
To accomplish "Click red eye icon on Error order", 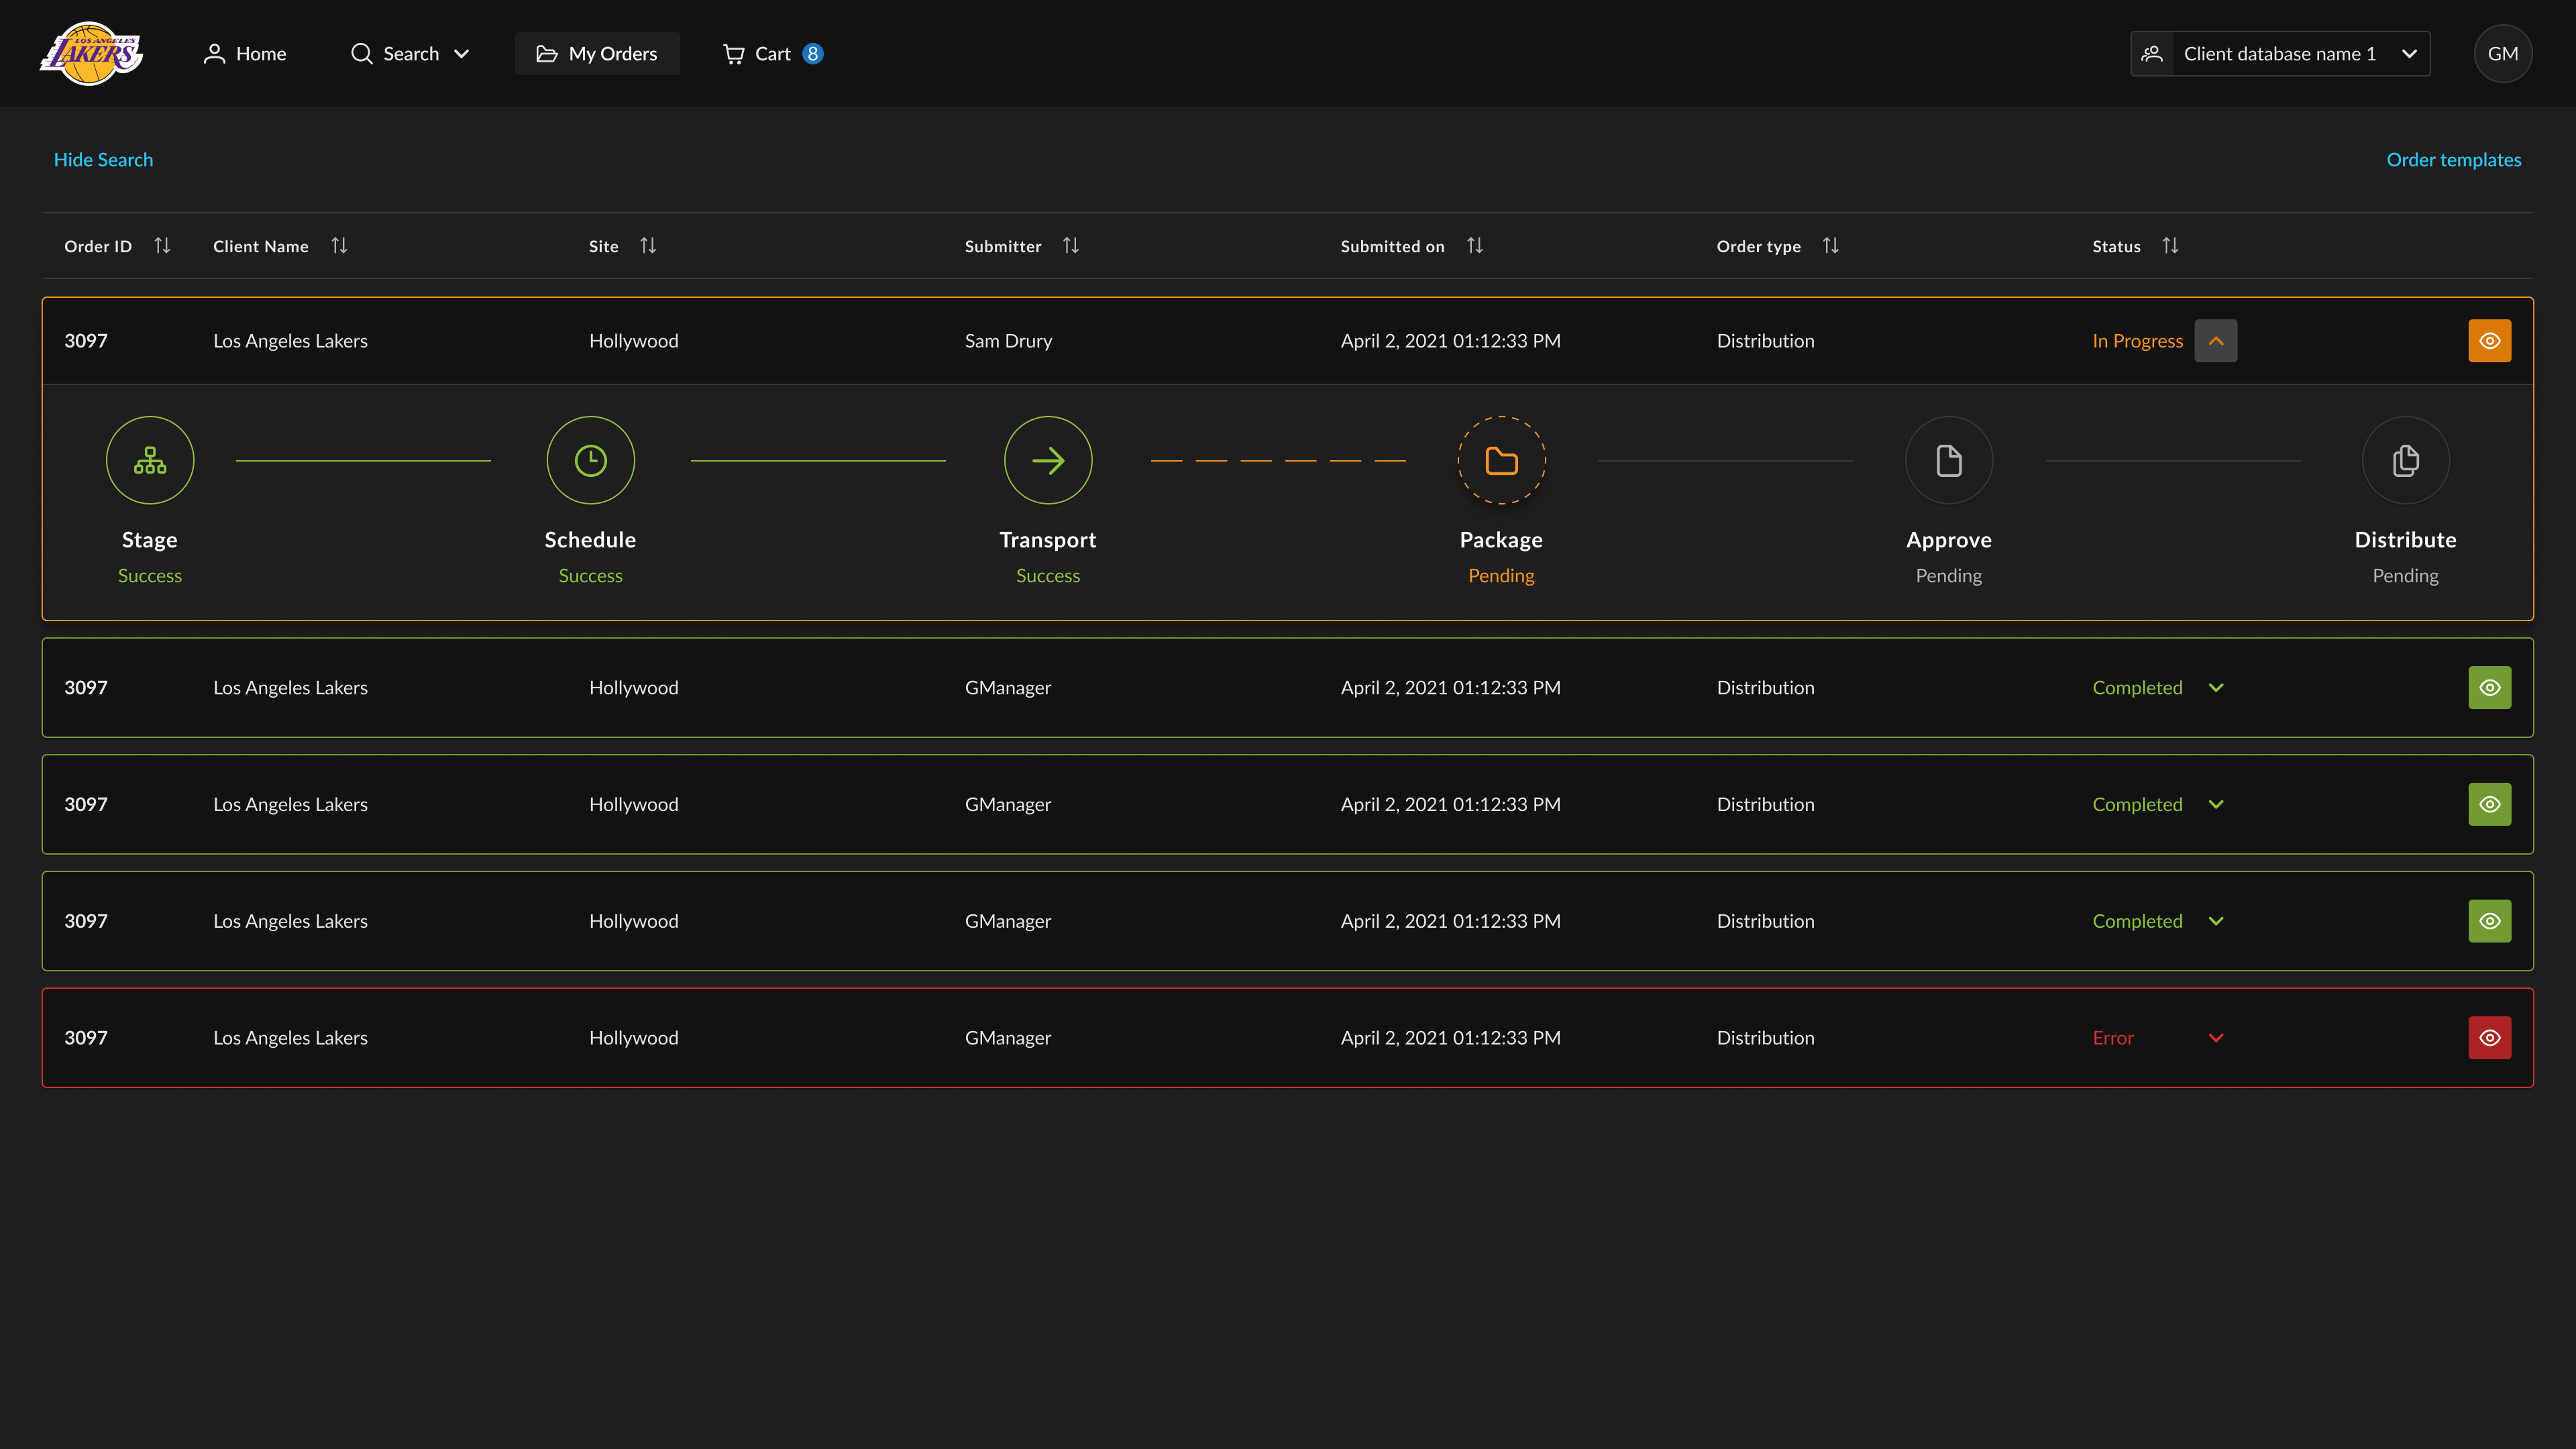I will coord(2489,1038).
